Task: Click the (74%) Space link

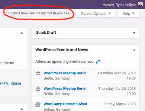Action: coord(11,83)
